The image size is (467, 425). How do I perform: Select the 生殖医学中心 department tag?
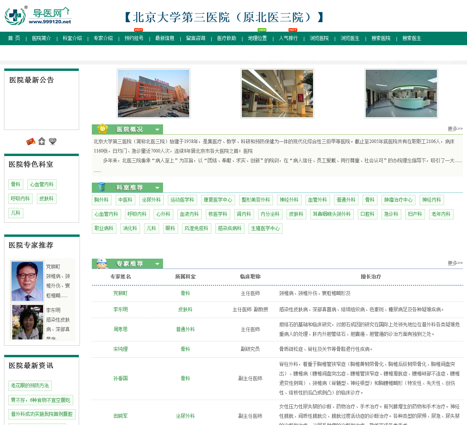266,228
